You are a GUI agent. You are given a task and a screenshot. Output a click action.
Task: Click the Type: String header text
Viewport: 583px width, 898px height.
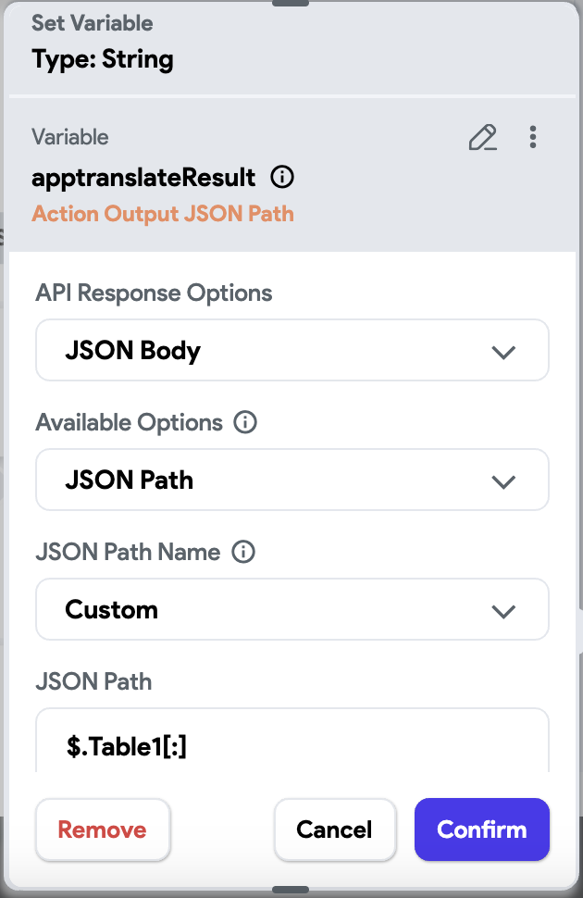(103, 59)
